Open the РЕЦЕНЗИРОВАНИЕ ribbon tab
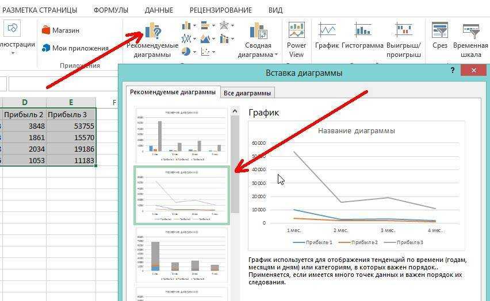The image size is (490, 301). [x=220, y=10]
